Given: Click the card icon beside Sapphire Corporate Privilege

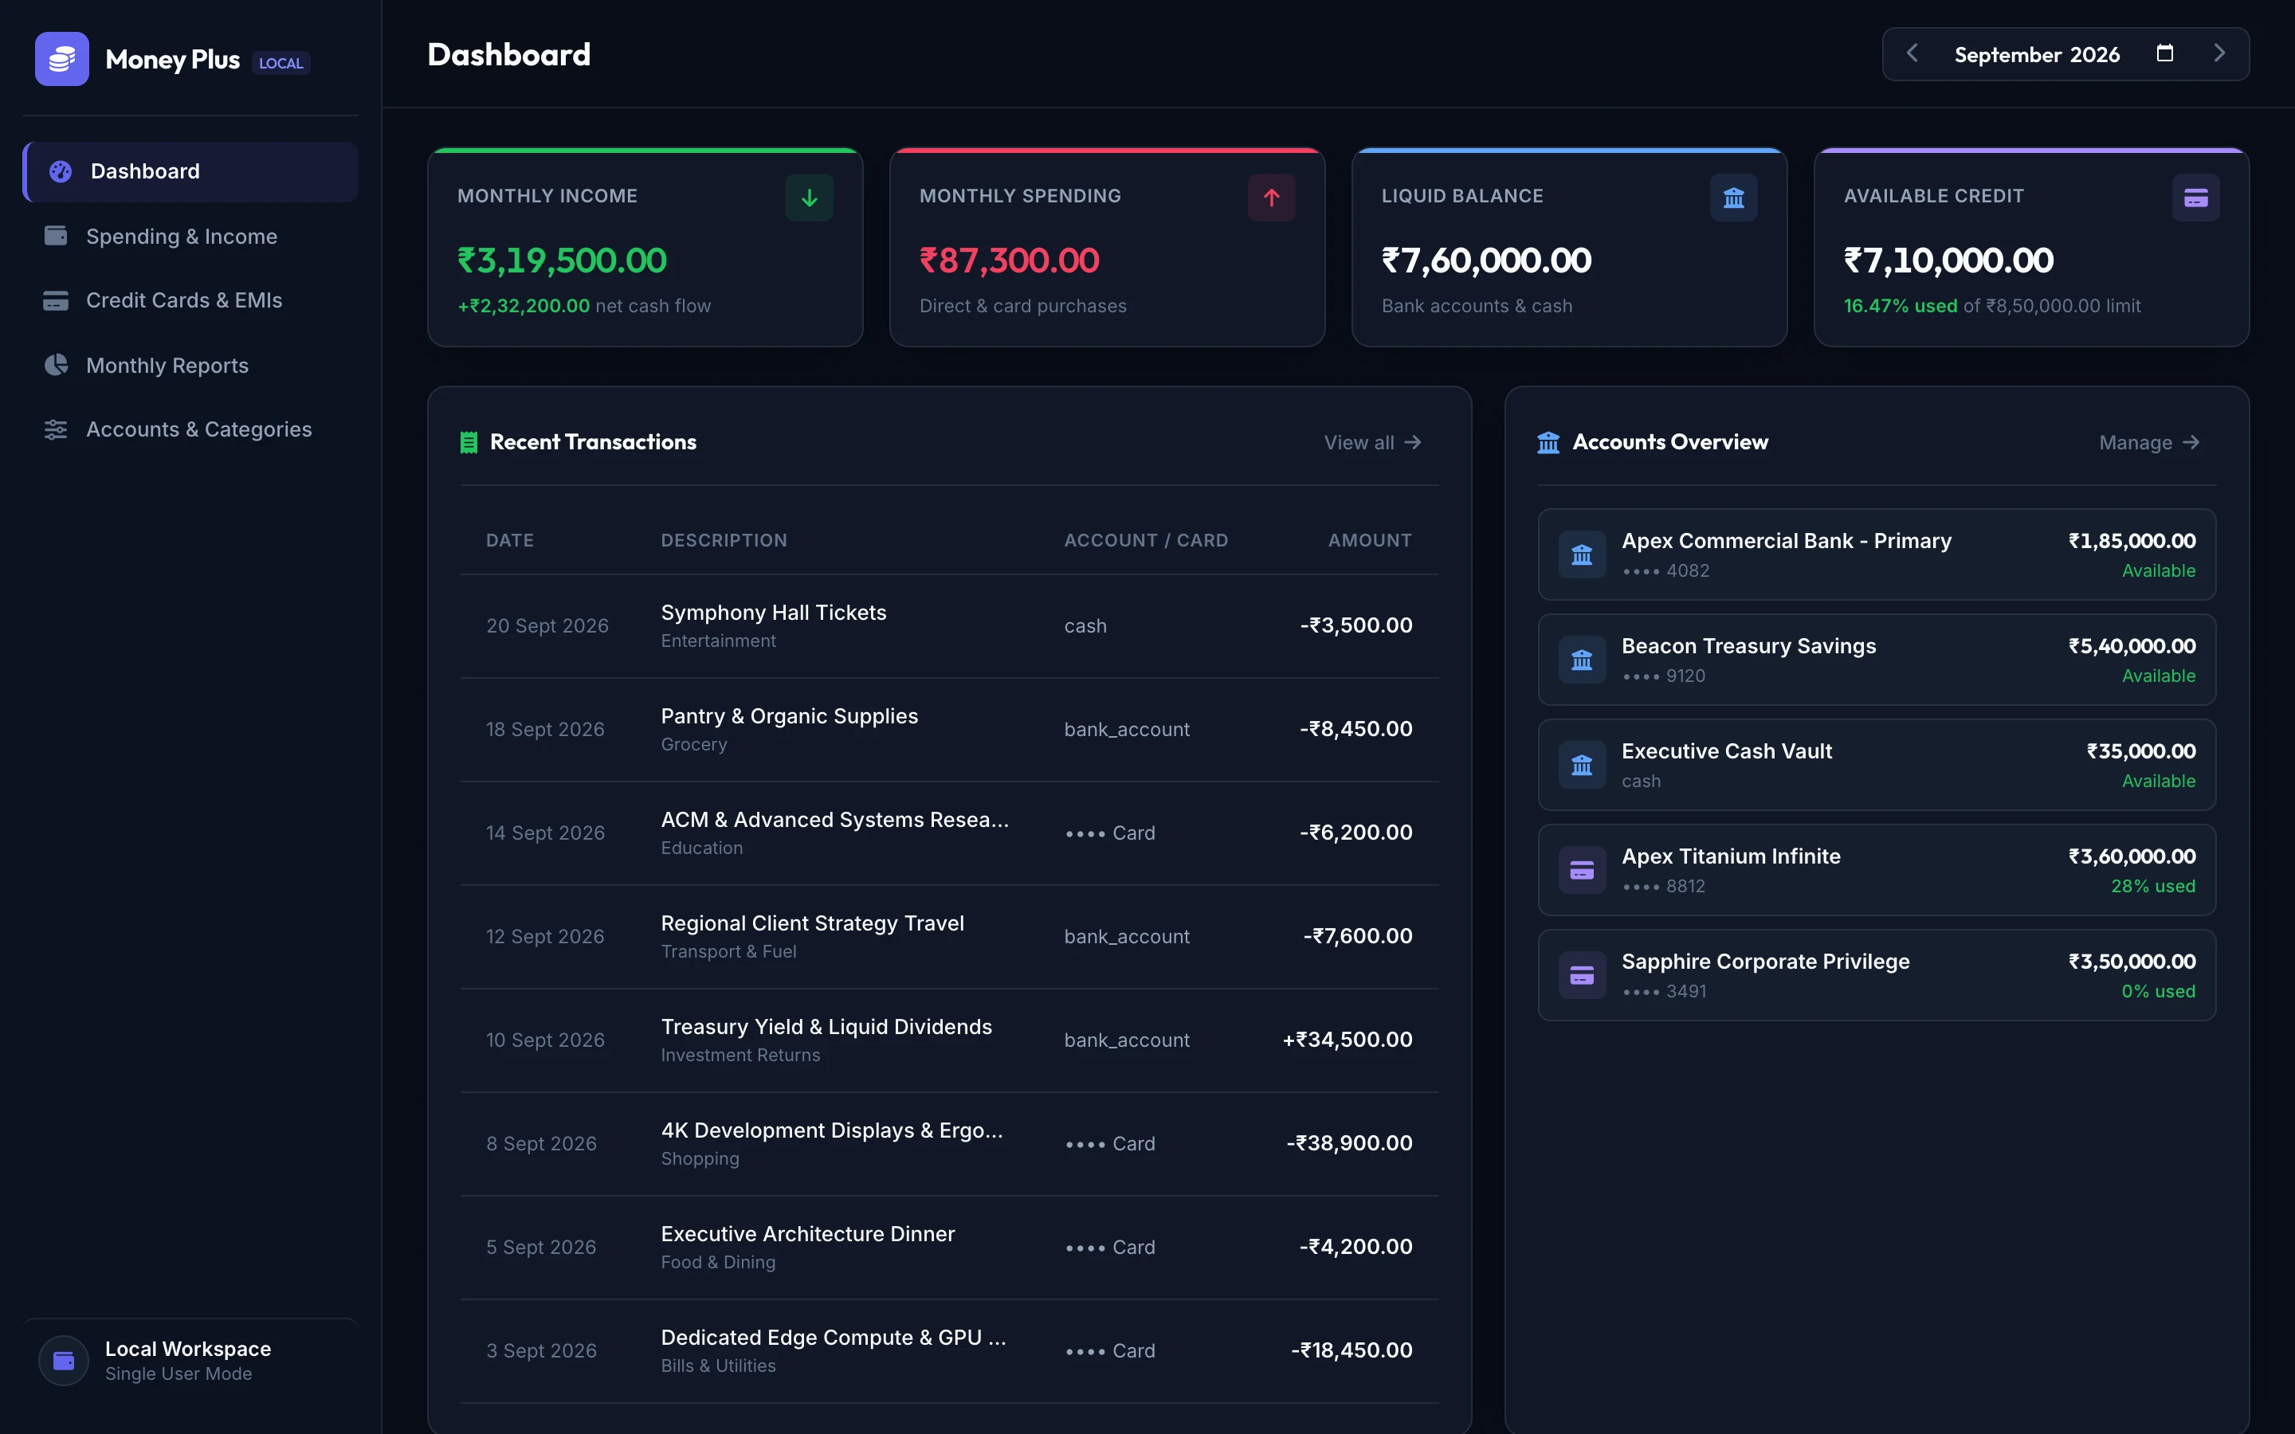Looking at the screenshot, I should click(1582, 976).
